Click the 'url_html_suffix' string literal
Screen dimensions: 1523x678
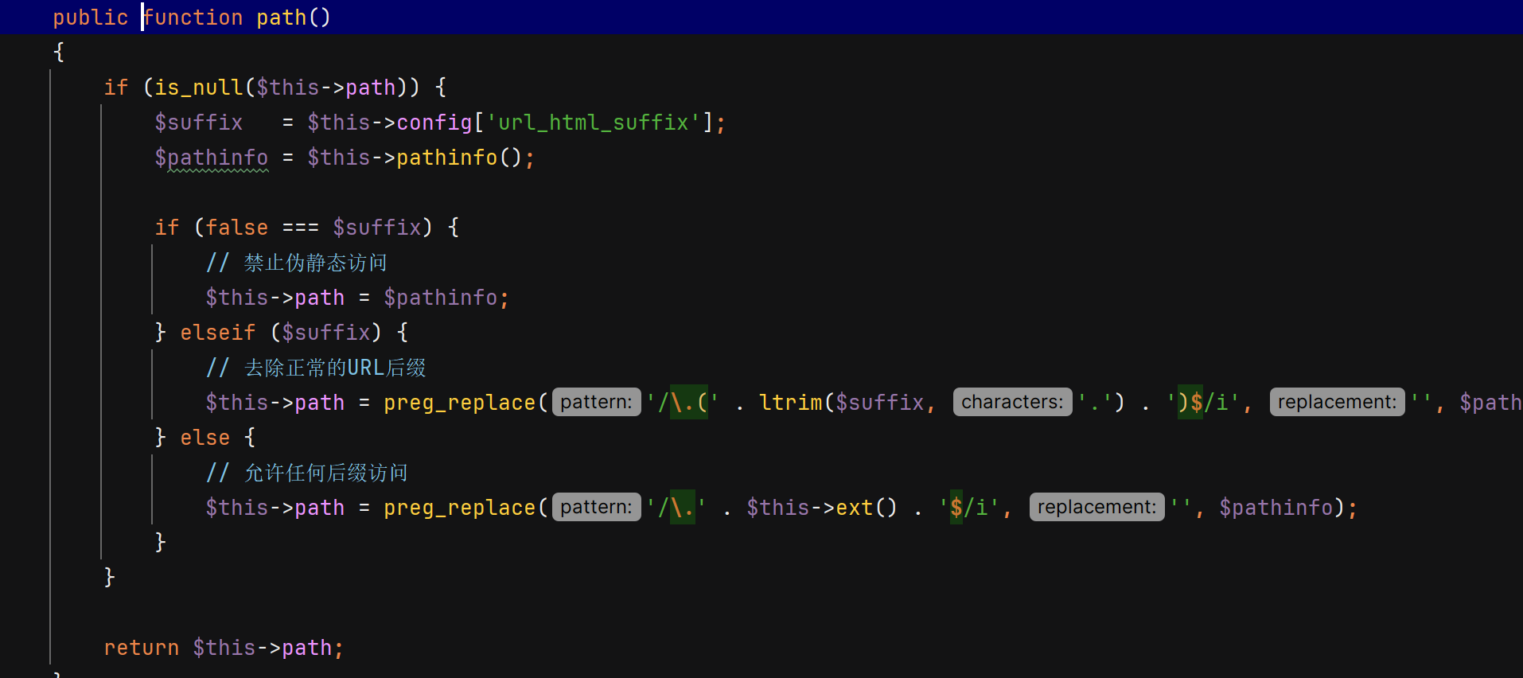[x=594, y=123]
